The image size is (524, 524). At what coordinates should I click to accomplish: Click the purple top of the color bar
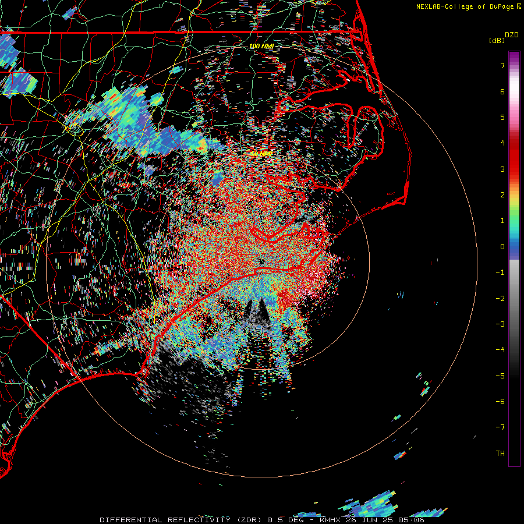pyautogui.click(x=514, y=55)
